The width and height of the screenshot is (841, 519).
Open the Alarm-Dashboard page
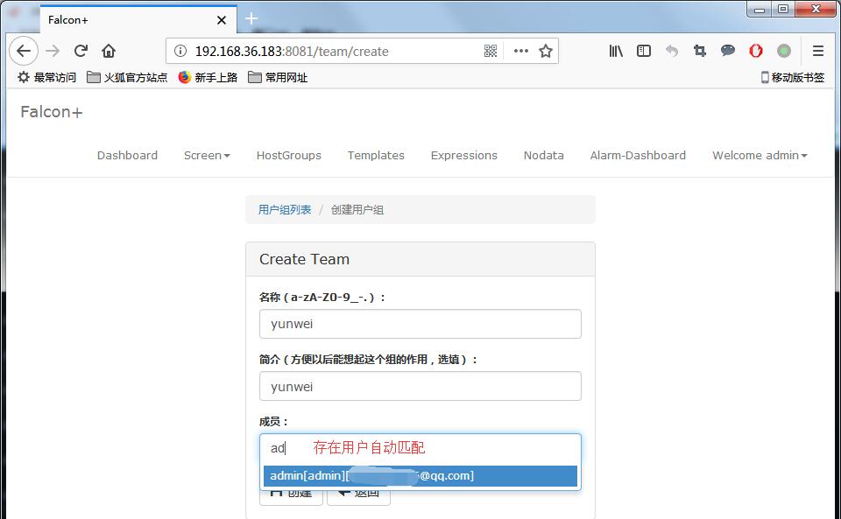pyautogui.click(x=638, y=155)
